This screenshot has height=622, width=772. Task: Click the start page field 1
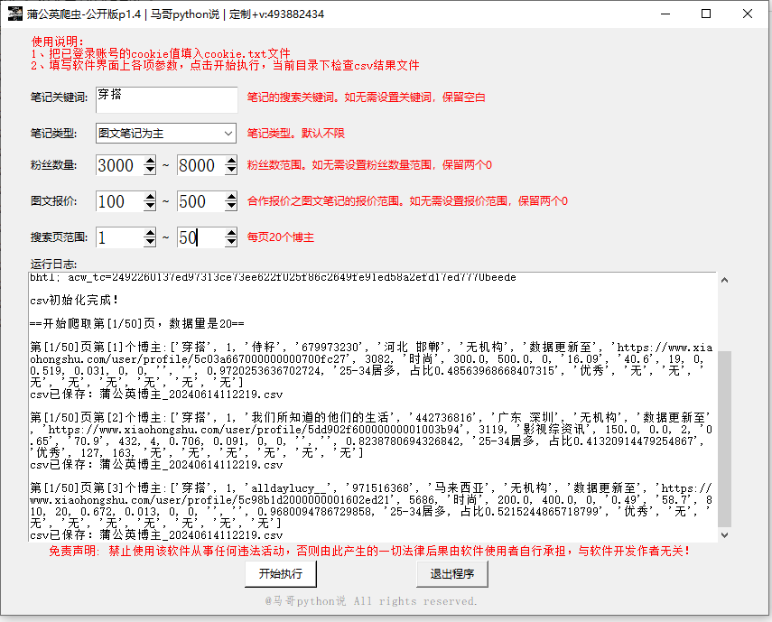120,237
